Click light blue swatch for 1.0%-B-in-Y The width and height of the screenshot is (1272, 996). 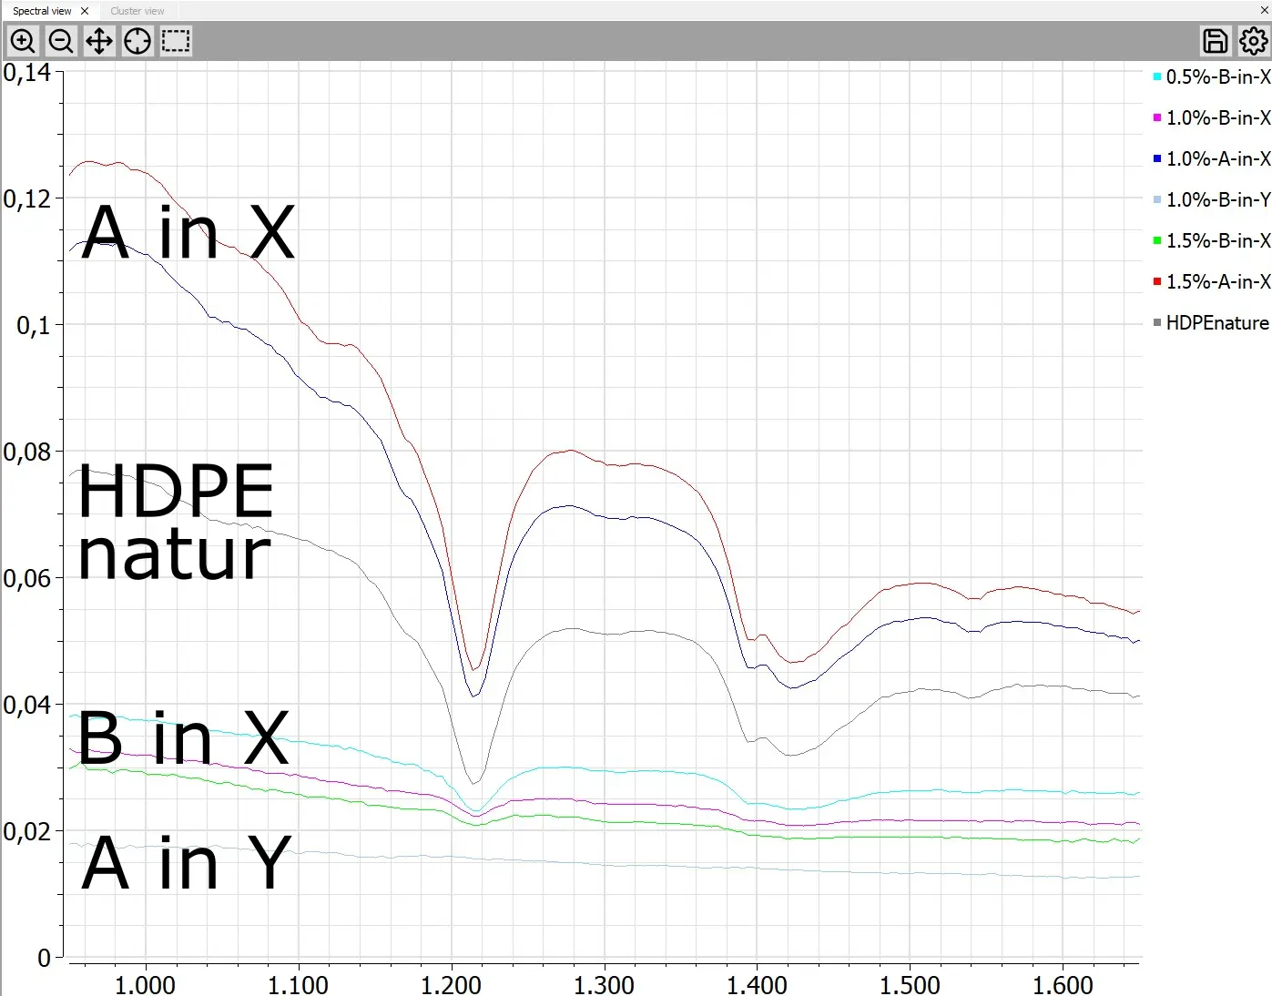click(x=1157, y=199)
